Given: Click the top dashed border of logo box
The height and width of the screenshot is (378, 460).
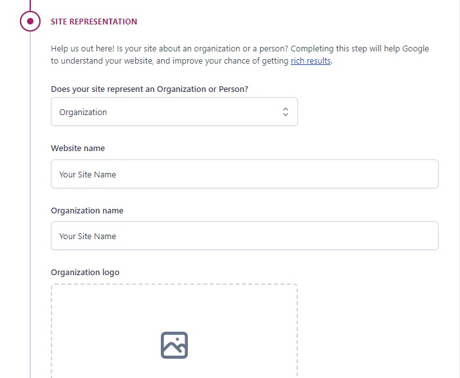Looking at the screenshot, I should (174, 285).
